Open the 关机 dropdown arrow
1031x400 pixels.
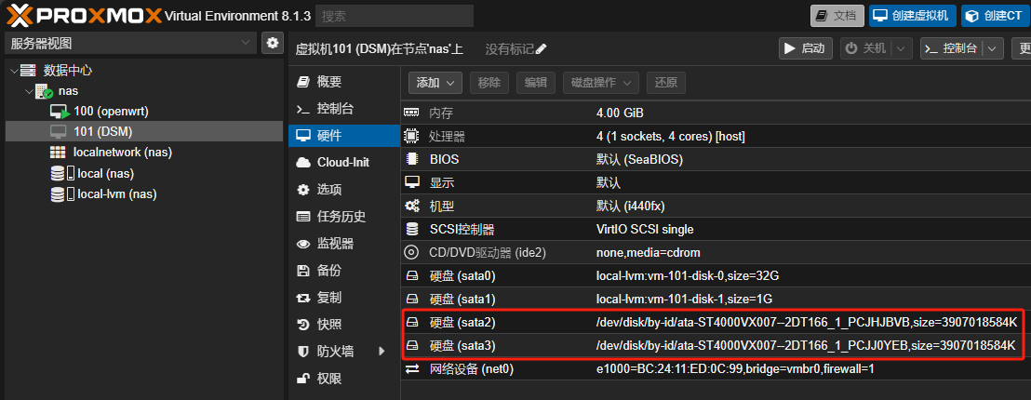pos(901,48)
